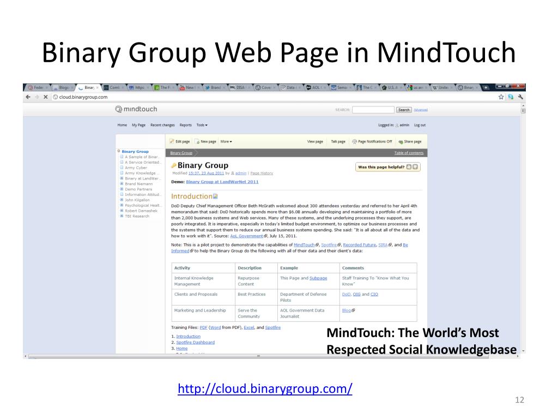Image resolution: width=558 pixels, height=419 pixels.
Task: Open a new browser tab with the plus button
Action: pyautogui.click(x=486, y=87)
